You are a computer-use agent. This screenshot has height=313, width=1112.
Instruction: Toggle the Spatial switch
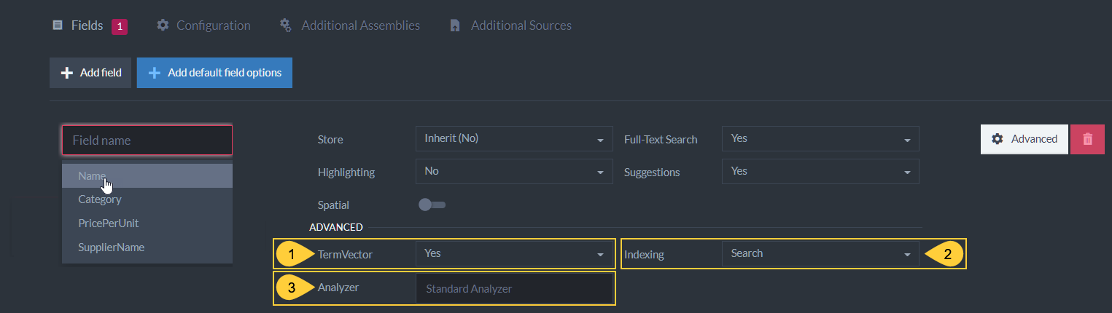pyautogui.click(x=432, y=205)
